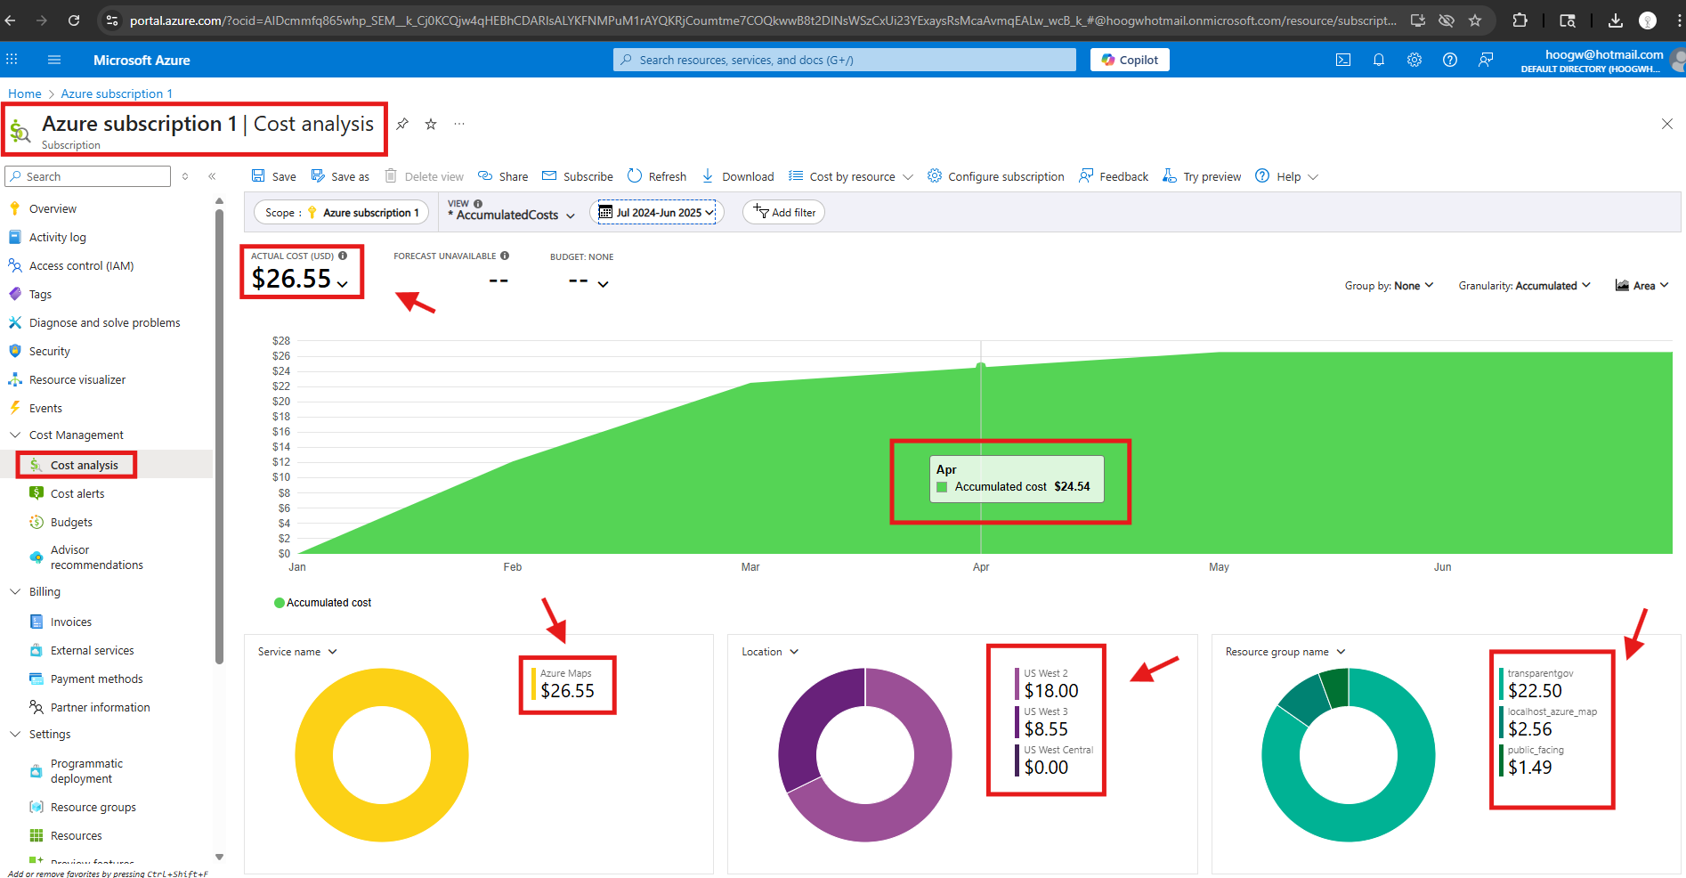Launch Cloud Shell from the top bar
Viewport: 1686px width, 878px height.
point(1343,60)
